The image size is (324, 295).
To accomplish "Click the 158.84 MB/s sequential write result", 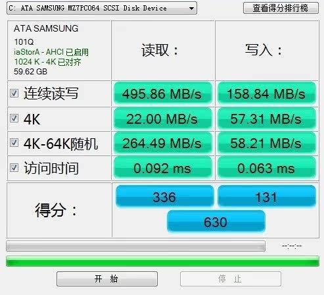I will pos(266,94).
